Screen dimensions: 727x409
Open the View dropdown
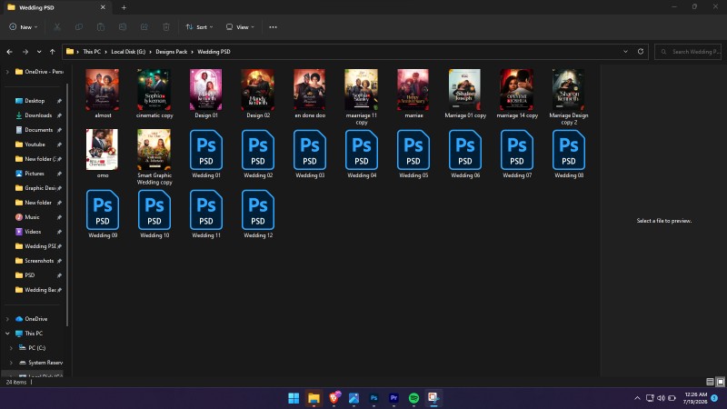click(240, 27)
